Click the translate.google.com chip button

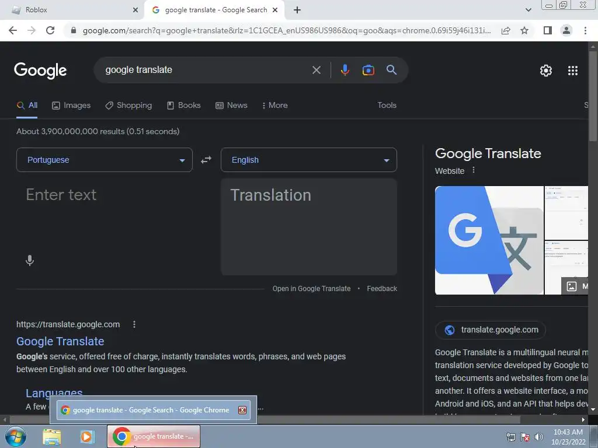[x=490, y=330]
